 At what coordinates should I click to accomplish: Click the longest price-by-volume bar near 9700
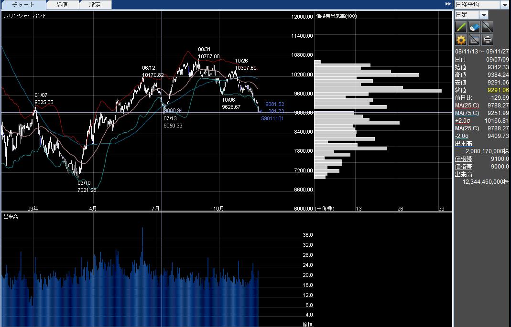coord(378,91)
